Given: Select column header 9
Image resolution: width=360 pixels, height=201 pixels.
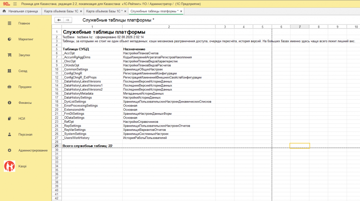Looking at the screenshot, I should click(337, 27).
